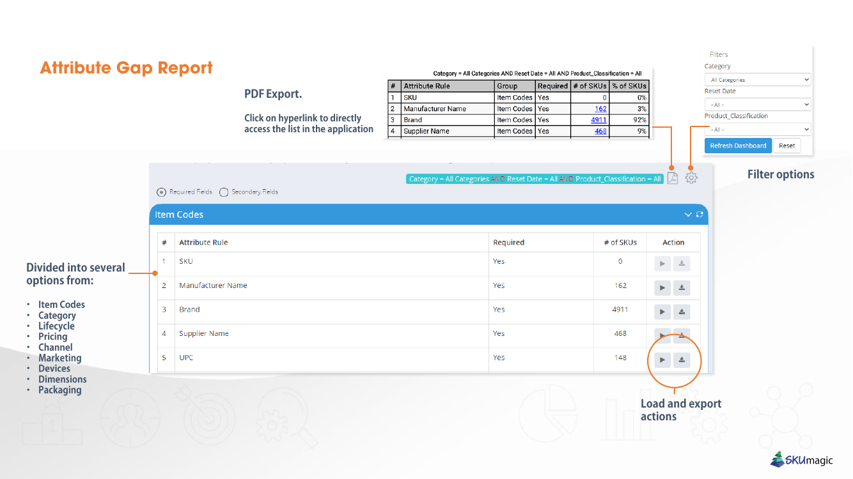Select the Brand row in table
853x479 pixels.
(x=429, y=312)
